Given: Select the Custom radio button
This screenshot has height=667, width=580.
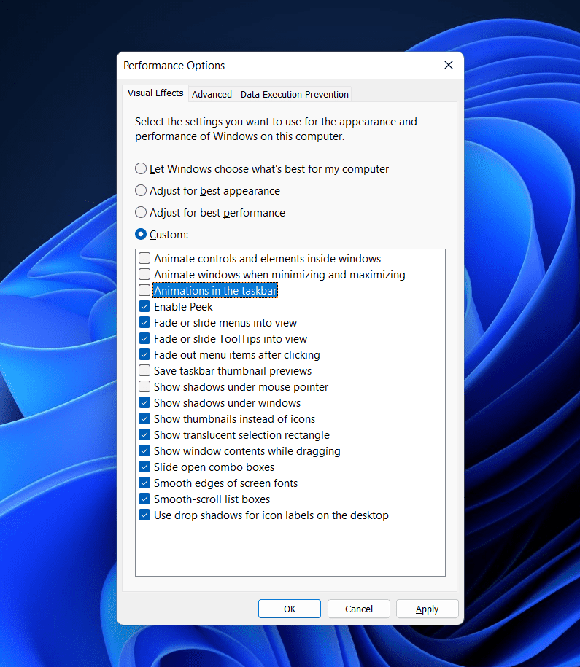Looking at the screenshot, I should coord(141,235).
